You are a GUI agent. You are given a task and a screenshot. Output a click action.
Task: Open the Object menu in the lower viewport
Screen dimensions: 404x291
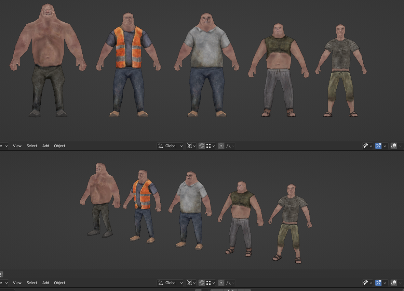59,283
